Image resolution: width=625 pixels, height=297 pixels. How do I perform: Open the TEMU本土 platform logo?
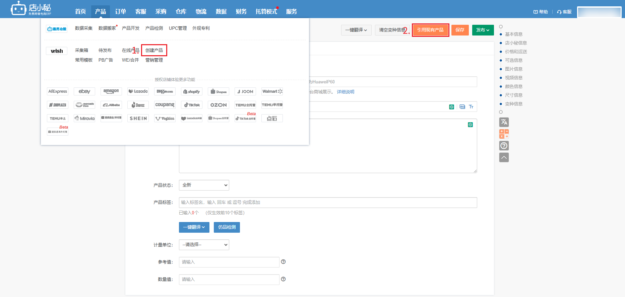58,118
